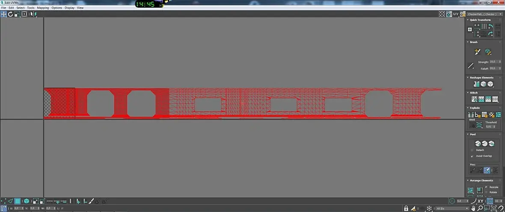
Task: Open the CheckerPattern texture dropdown
Action: point(485,14)
